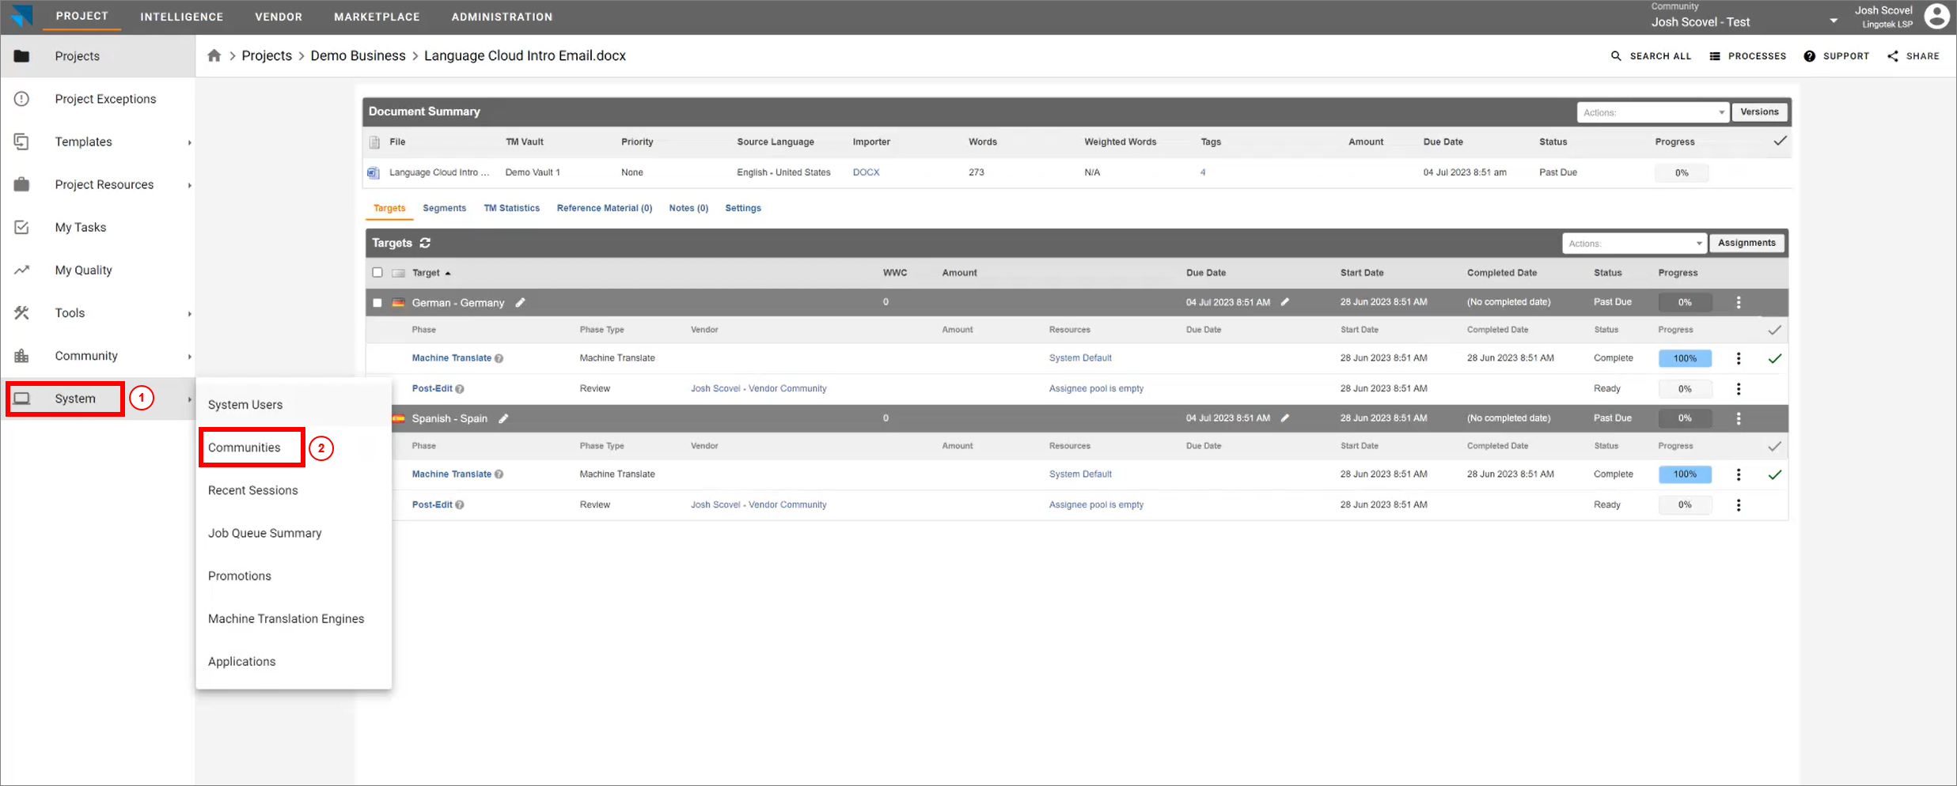Viewport: 1957px width, 786px height.
Task: Open the Document Summary Actions dropdown
Action: pos(1653,112)
